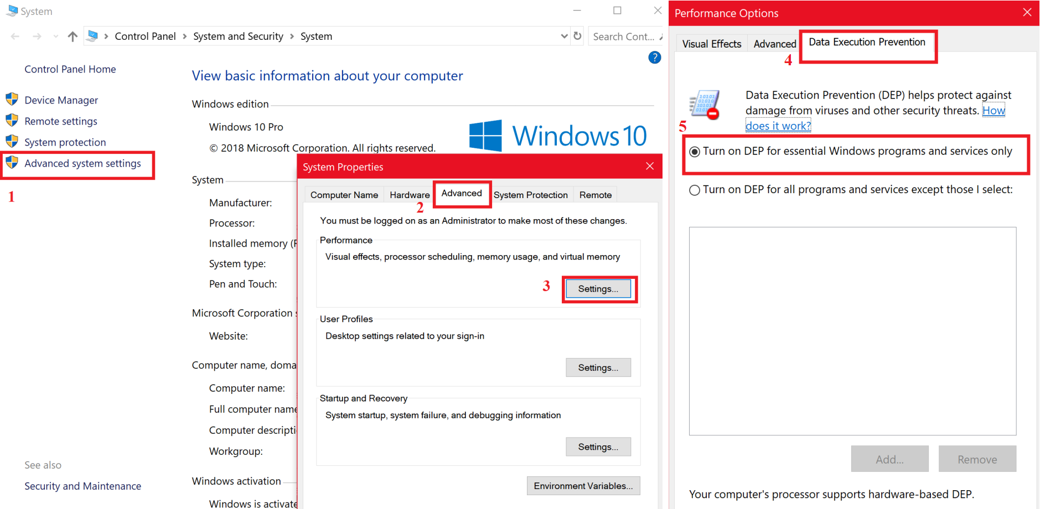Select DEP for essential Windows programs only
Screen dimensions: 1040x509
(x=695, y=152)
